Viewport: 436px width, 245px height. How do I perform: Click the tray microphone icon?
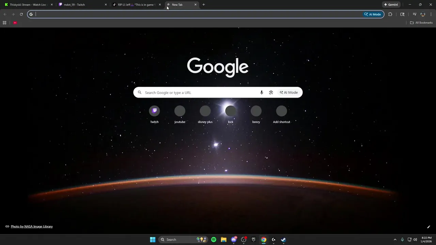[x=402, y=240]
